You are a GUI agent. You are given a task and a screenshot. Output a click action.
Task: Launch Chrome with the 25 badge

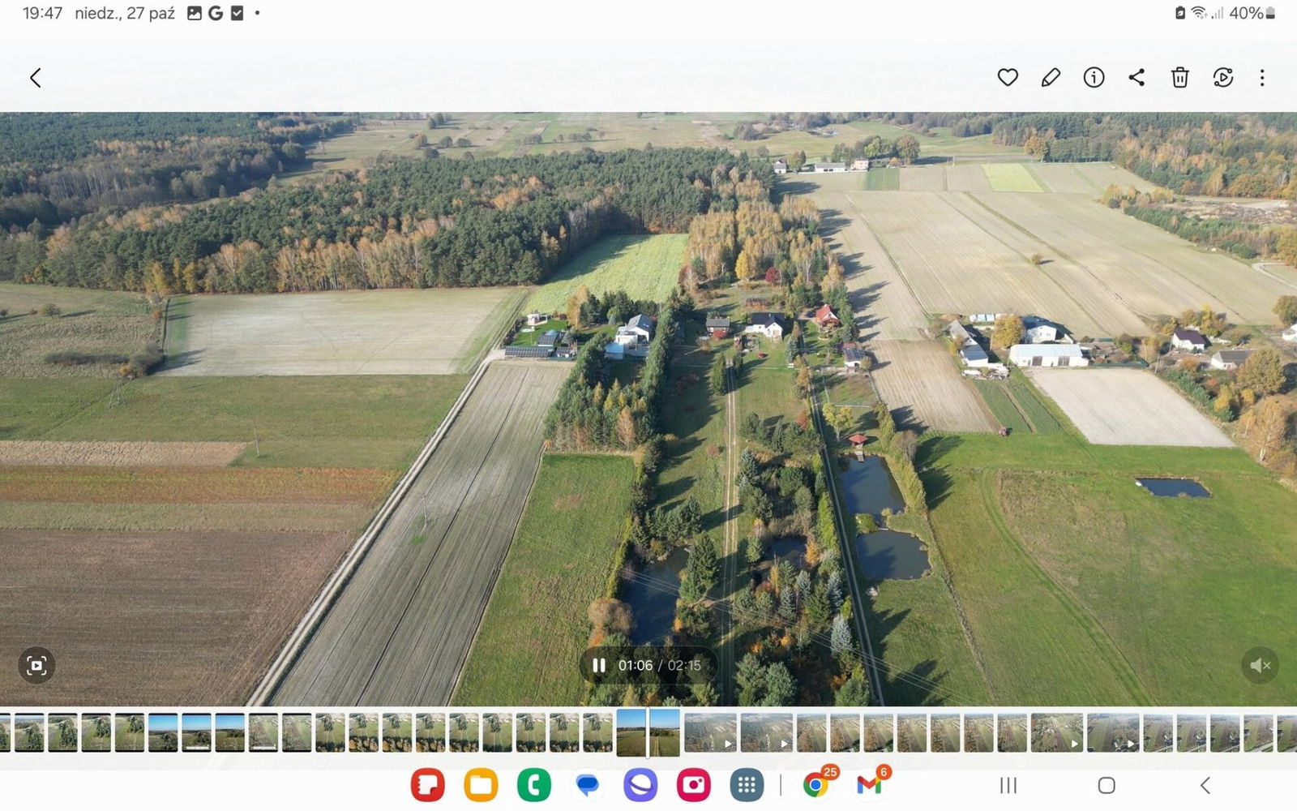(816, 785)
